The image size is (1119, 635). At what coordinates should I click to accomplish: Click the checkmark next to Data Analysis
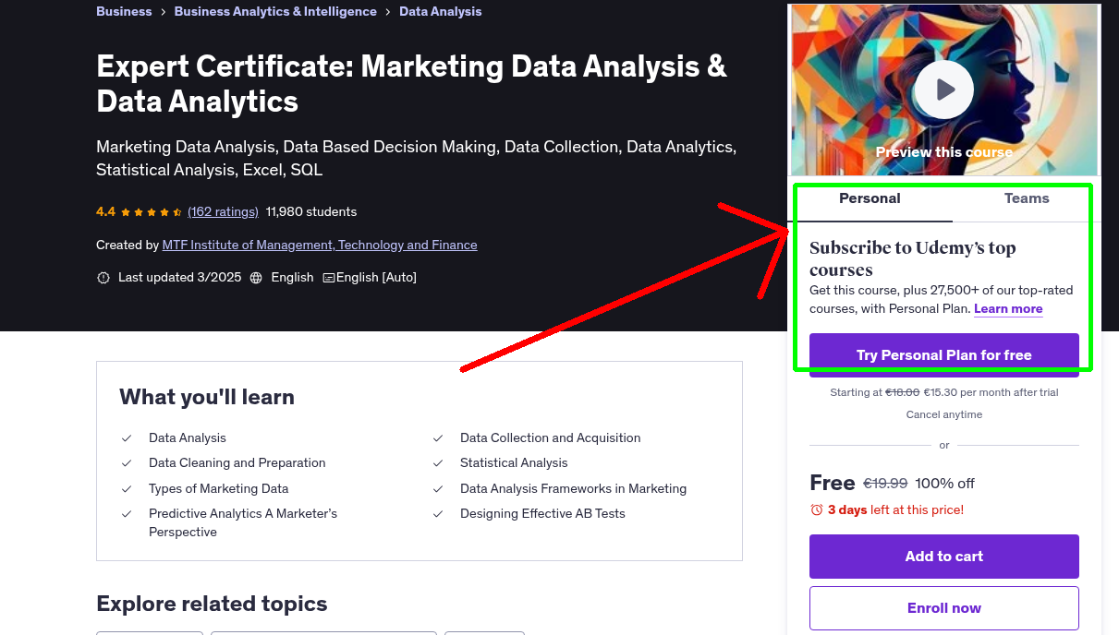[x=127, y=438]
